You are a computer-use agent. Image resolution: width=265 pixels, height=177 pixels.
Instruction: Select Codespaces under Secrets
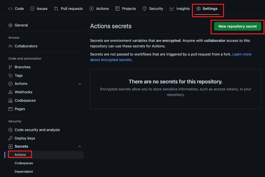click(x=24, y=163)
